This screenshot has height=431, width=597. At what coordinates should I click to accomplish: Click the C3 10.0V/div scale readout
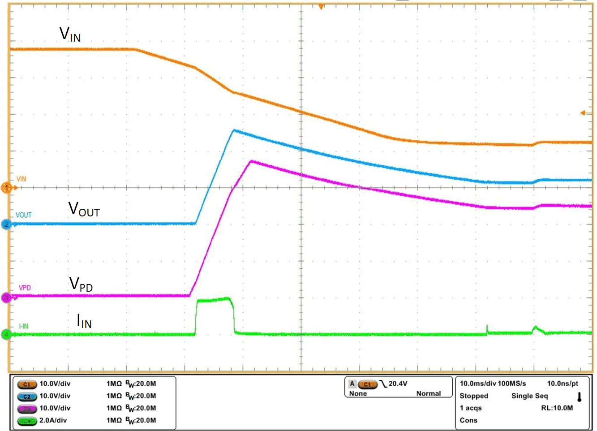[x=55, y=408]
